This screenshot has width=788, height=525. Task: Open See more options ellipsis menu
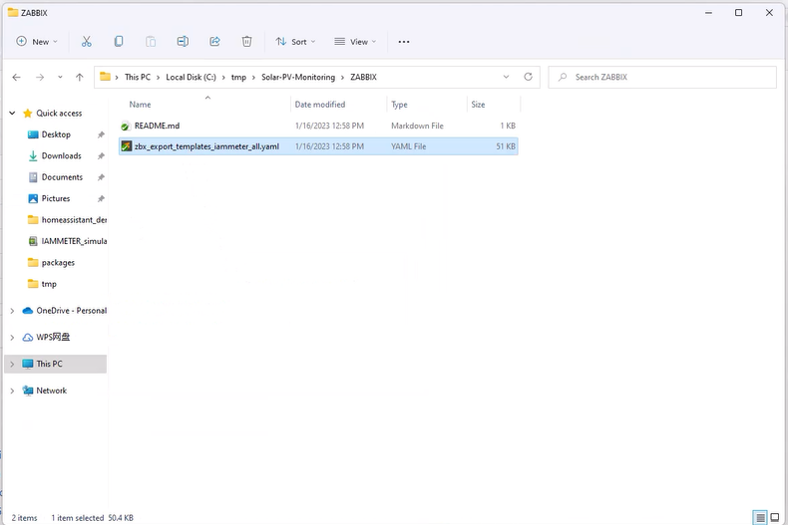click(404, 42)
